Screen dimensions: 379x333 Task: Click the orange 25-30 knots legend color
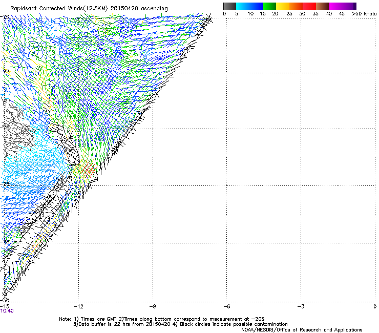coord(296,6)
